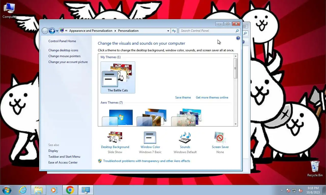
Task: Open Change mouse pointers link
Action: pyautogui.click(x=64, y=56)
